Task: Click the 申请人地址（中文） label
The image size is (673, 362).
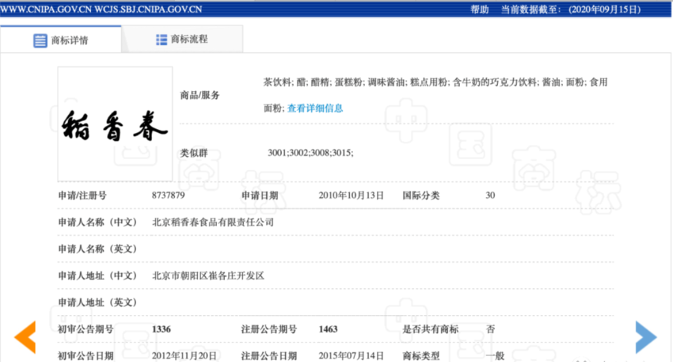Action: tap(97, 276)
